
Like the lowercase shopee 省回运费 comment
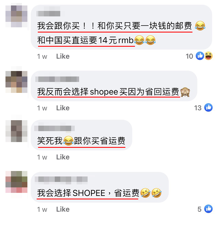click(x=63, y=108)
